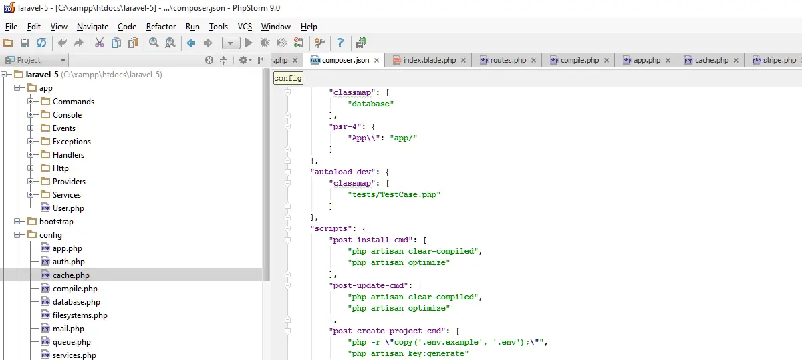This screenshot has width=802, height=360.
Task: Click "php artisan key:generate" code line
Action: [408, 353]
